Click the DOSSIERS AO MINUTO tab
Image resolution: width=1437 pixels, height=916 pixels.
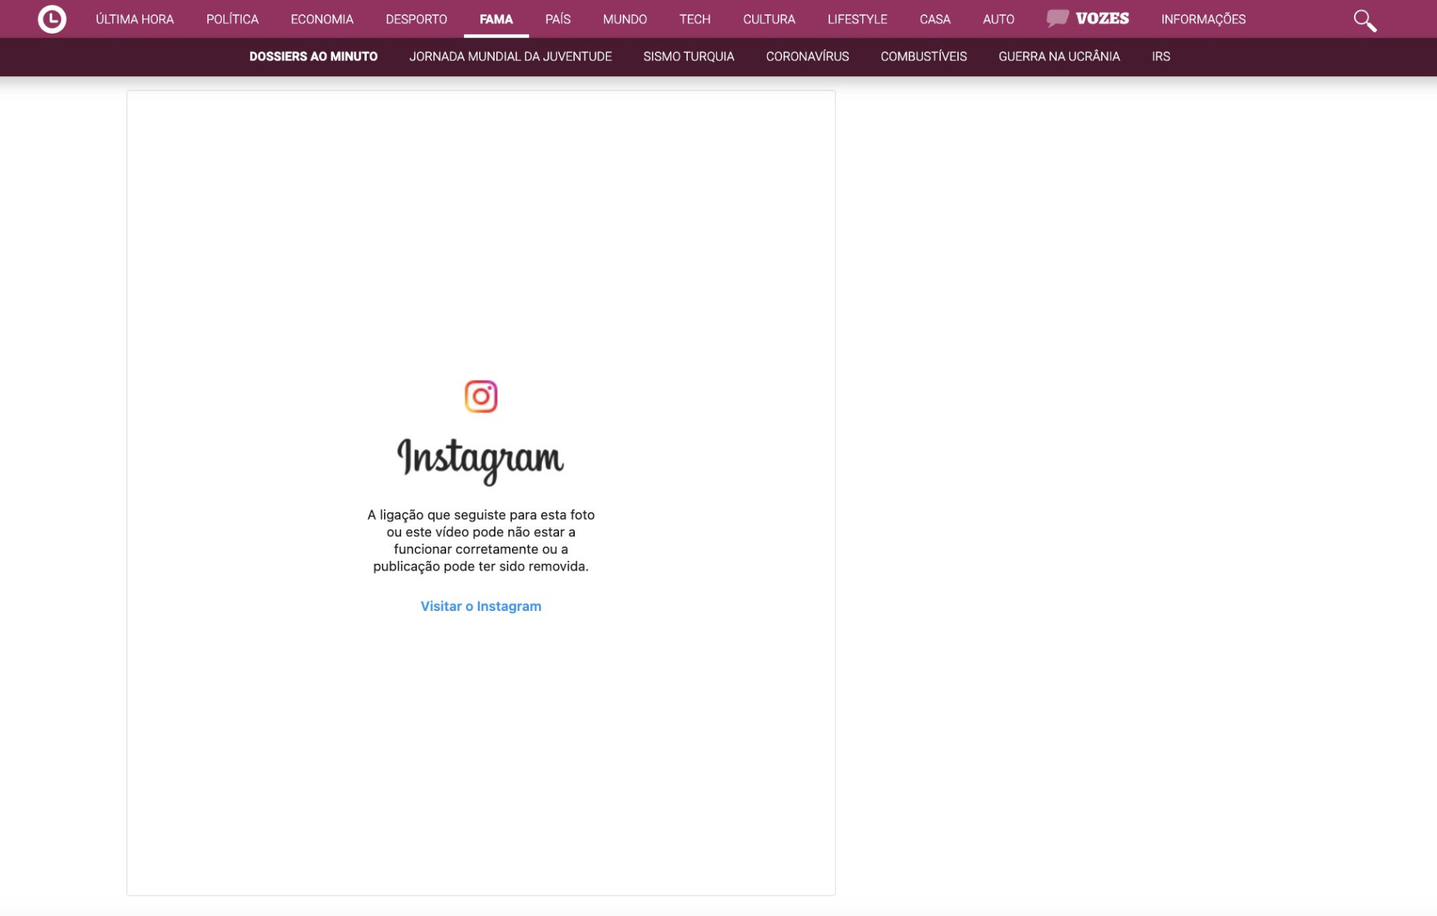314,55
